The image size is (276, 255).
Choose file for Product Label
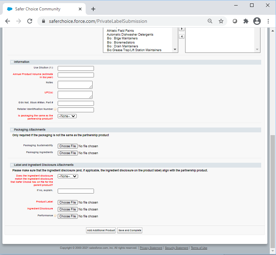(67, 202)
